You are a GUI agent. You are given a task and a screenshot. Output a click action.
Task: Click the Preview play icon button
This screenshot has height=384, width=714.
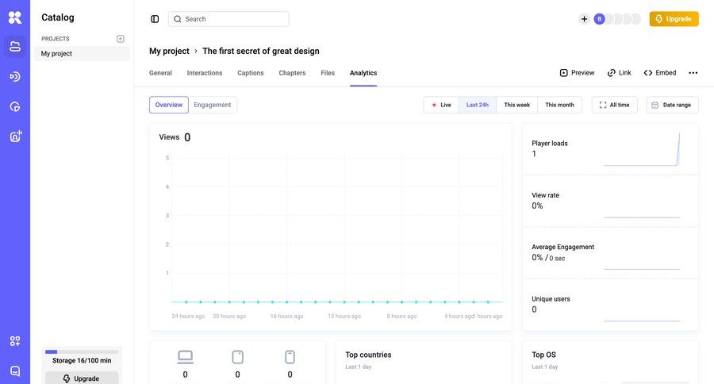click(x=577, y=73)
